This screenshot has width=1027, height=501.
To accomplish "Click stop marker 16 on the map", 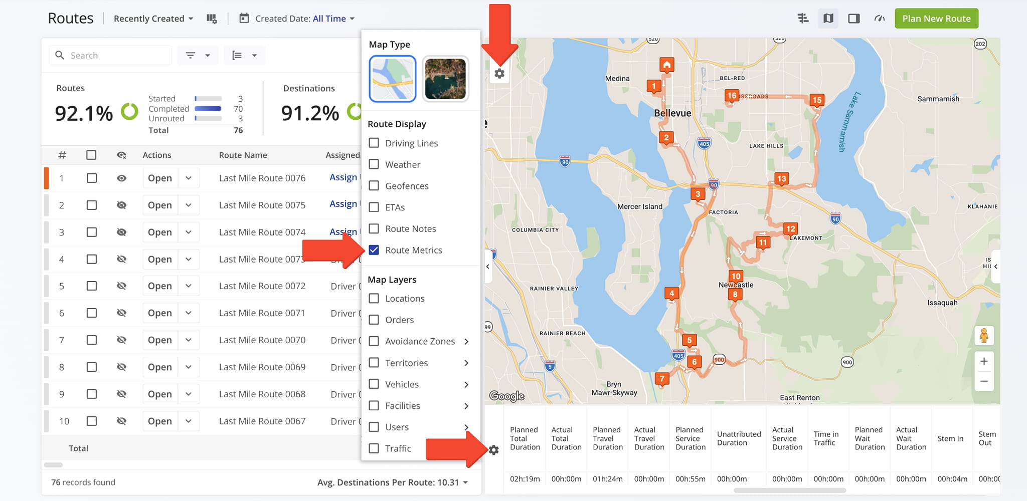I will point(732,96).
